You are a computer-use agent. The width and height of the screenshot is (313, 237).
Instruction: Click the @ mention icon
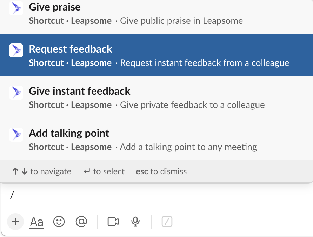point(81,222)
